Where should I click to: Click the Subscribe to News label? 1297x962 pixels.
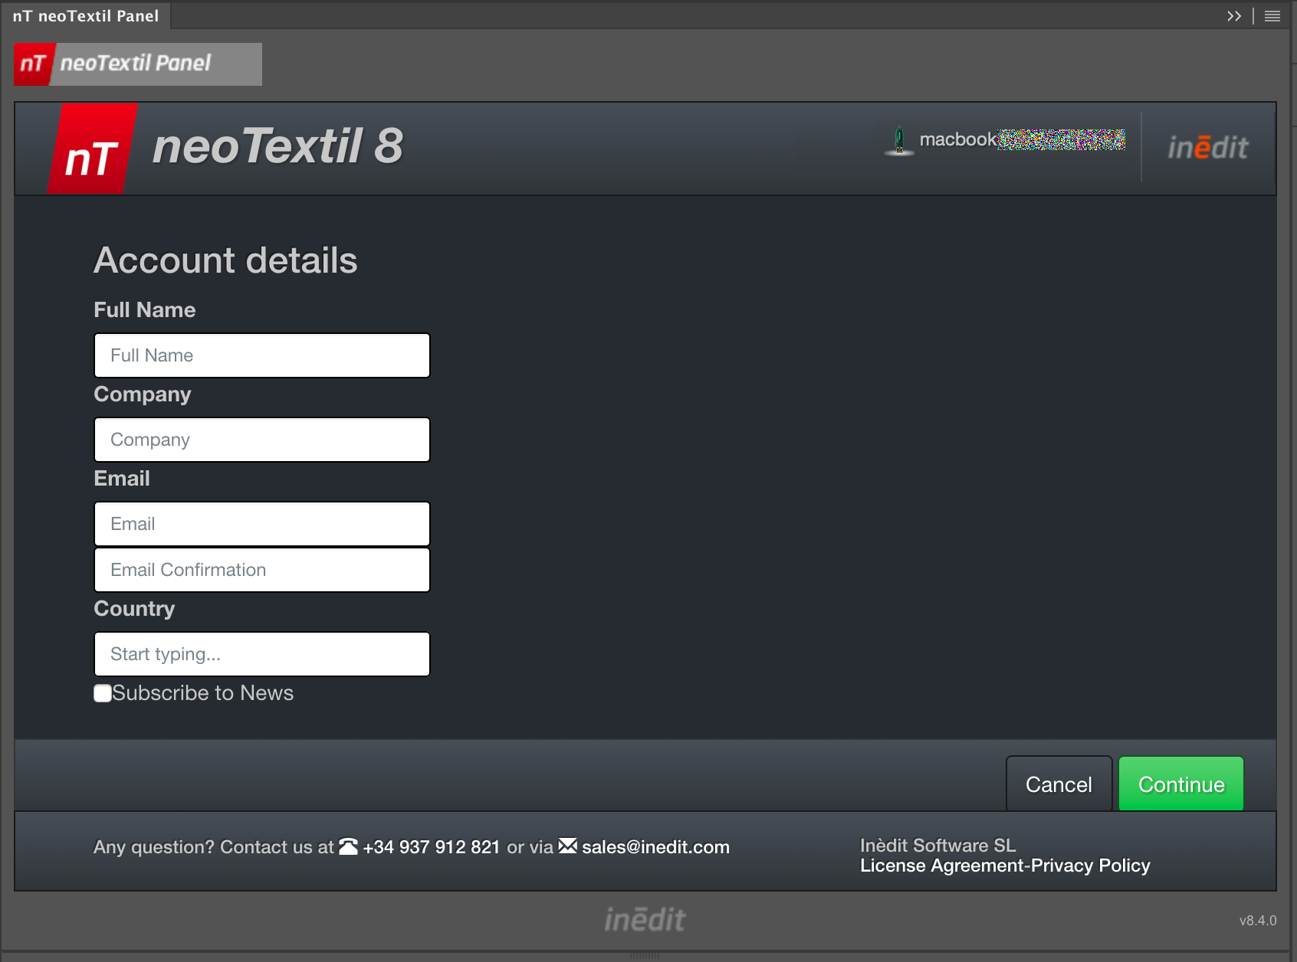(203, 693)
